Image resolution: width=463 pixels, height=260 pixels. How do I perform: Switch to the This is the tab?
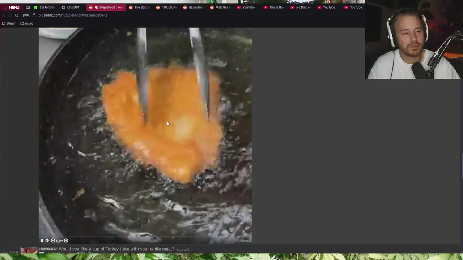[x=275, y=7]
